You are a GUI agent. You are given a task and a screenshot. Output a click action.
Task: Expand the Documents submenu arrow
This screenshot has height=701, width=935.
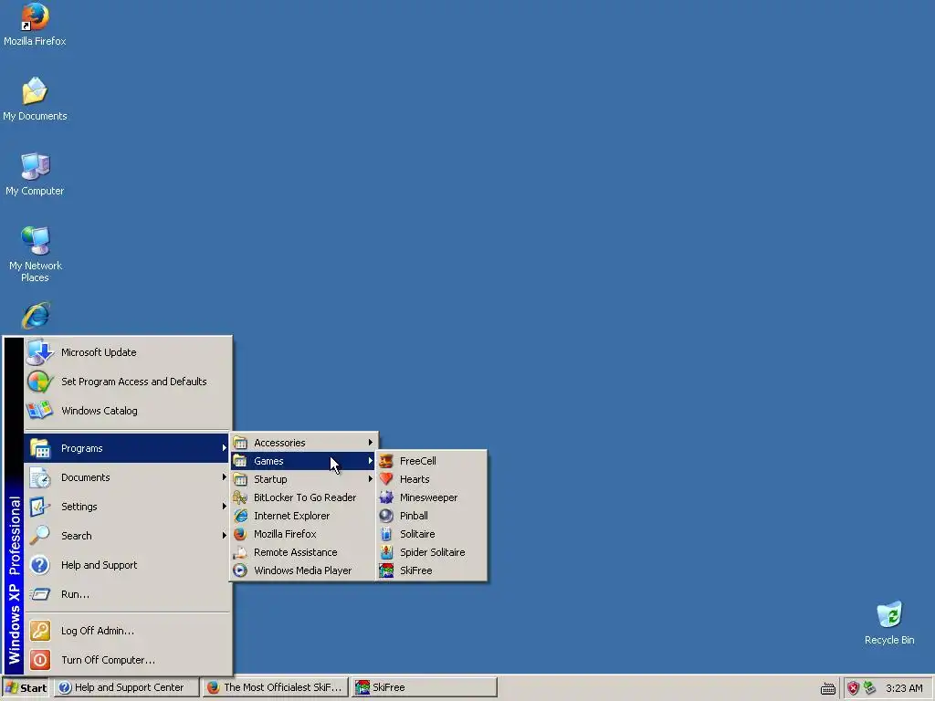click(x=225, y=476)
